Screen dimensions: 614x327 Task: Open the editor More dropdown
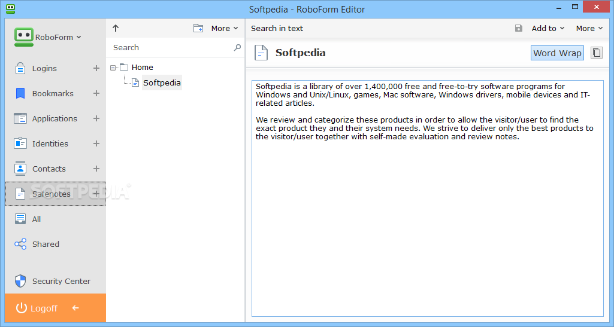(x=589, y=28)
